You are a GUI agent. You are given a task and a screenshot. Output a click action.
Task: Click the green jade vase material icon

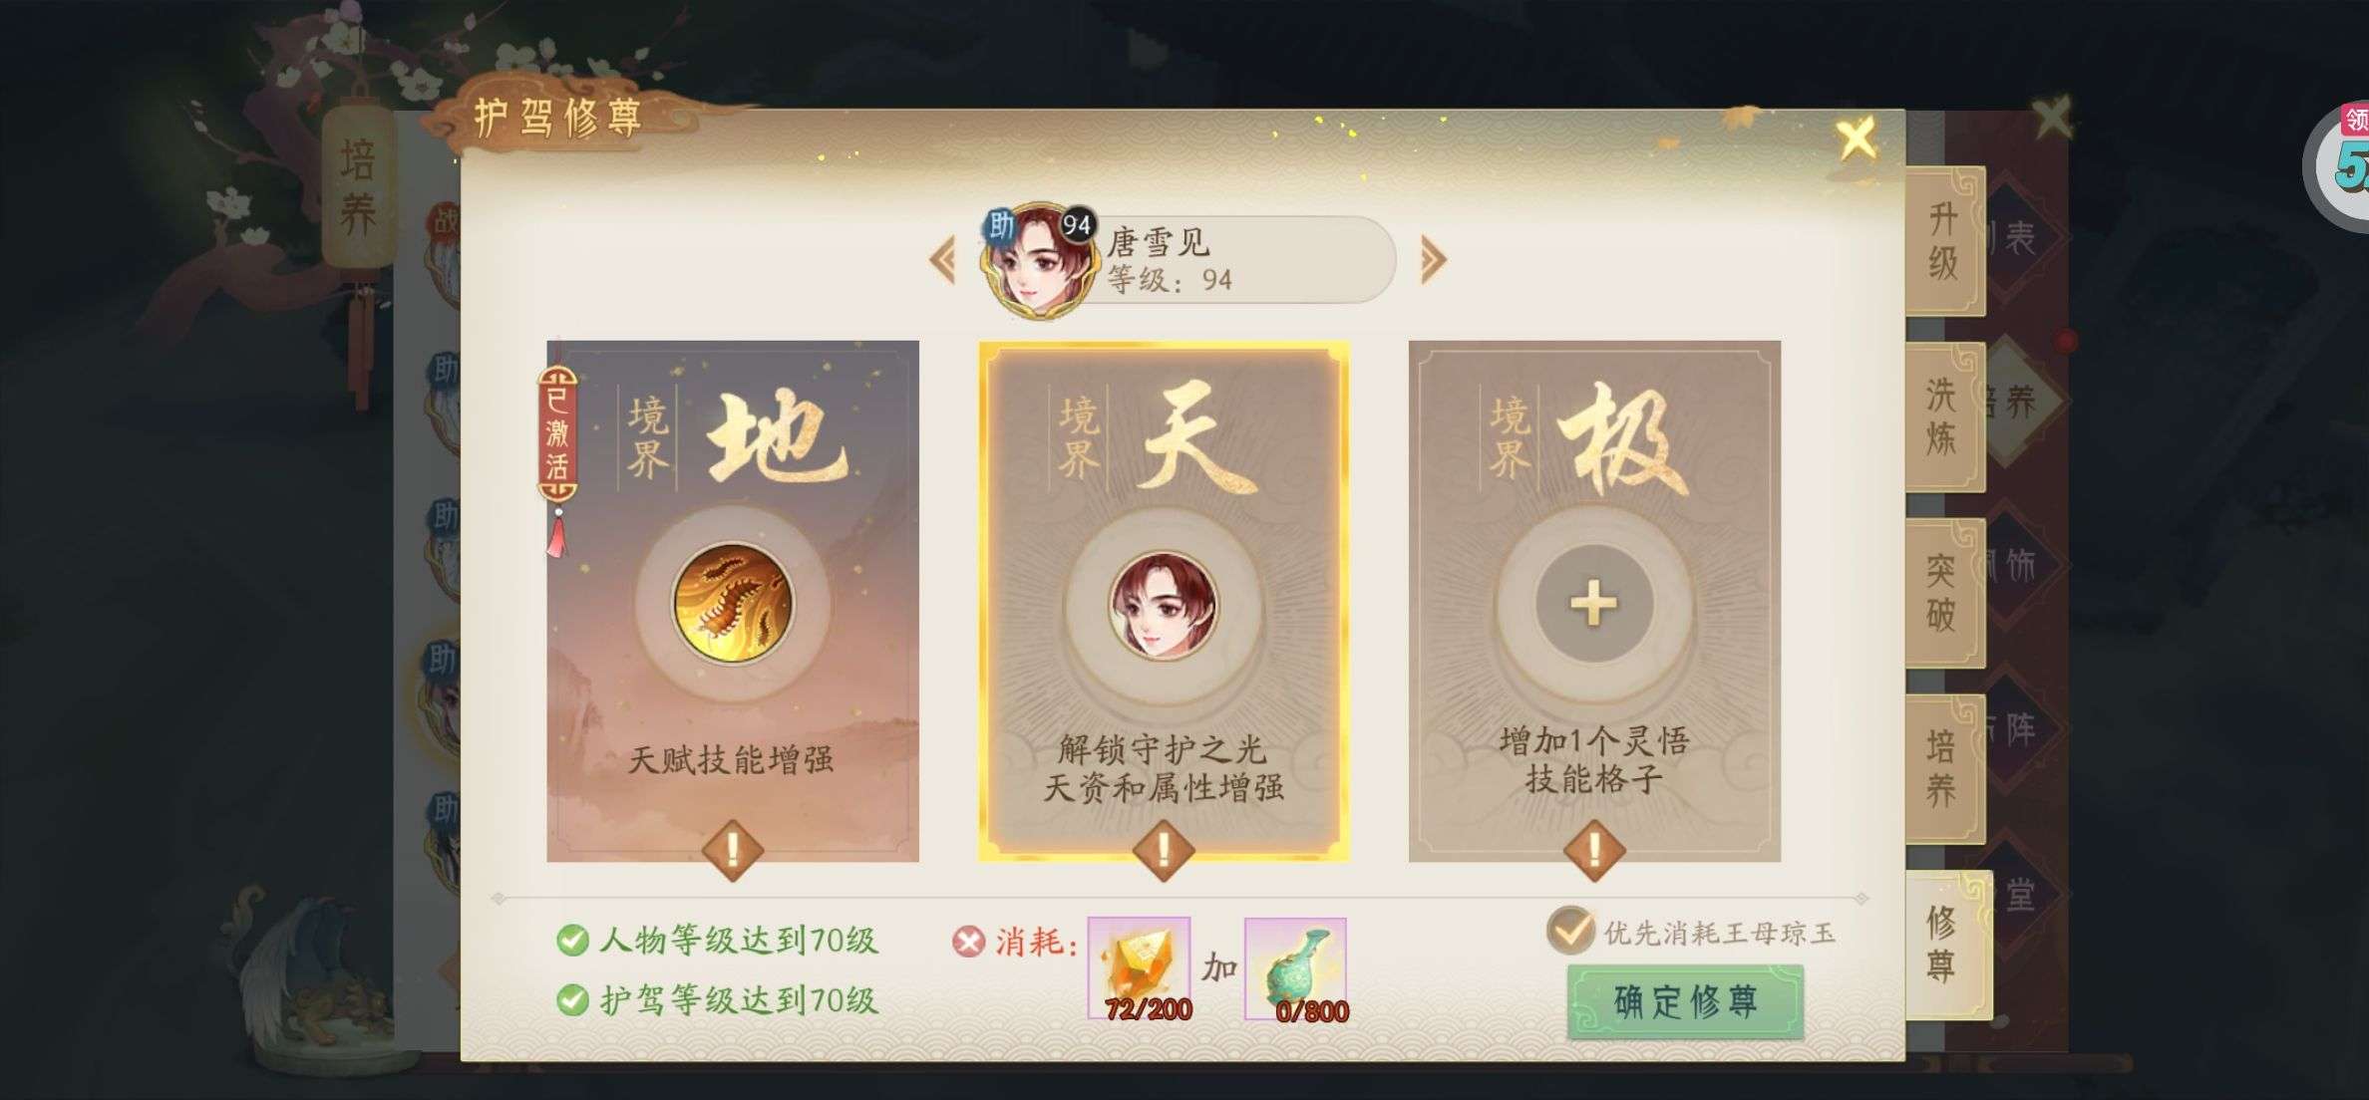(1295, 968)
